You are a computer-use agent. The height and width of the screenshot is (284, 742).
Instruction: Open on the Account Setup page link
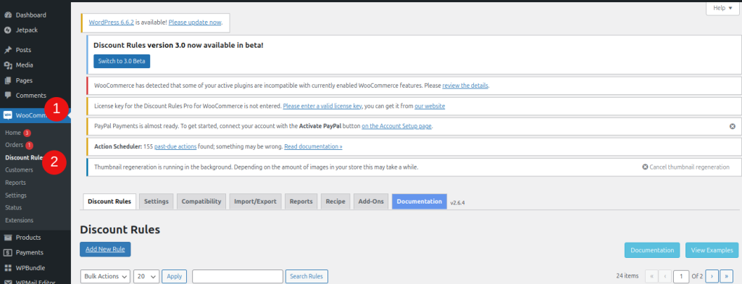pos(397,126)
